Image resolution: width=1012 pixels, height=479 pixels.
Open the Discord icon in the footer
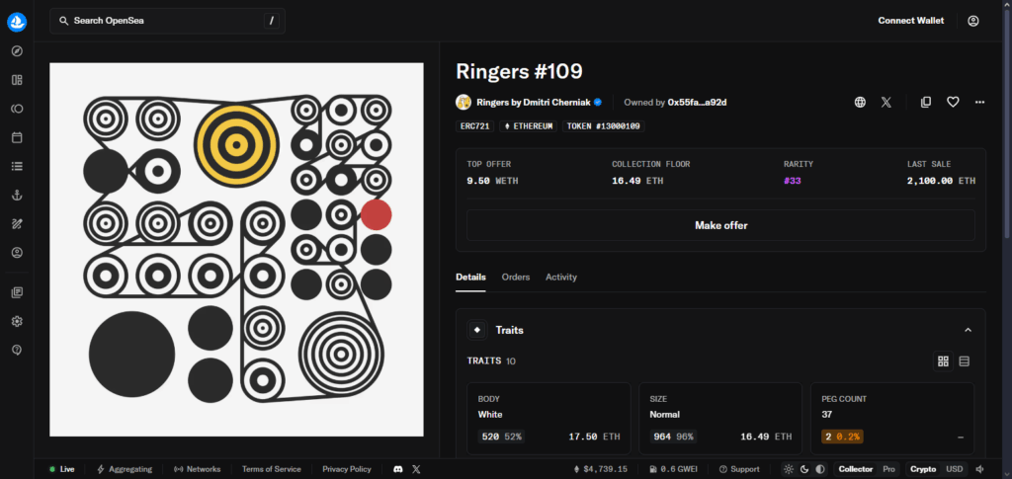(398, 469)
